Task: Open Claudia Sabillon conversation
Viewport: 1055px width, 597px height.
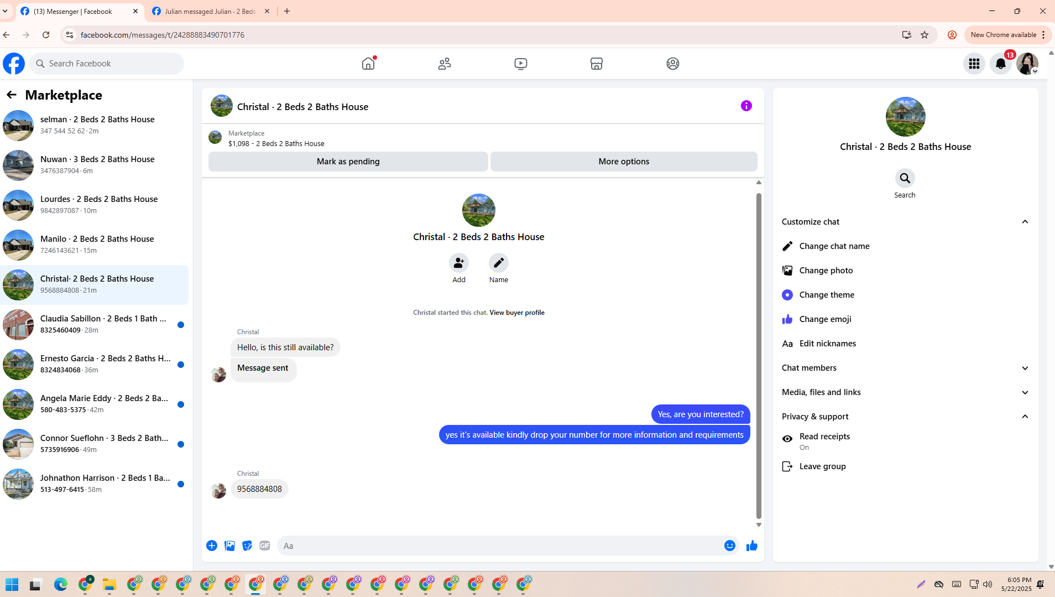Action: (95, 324)
